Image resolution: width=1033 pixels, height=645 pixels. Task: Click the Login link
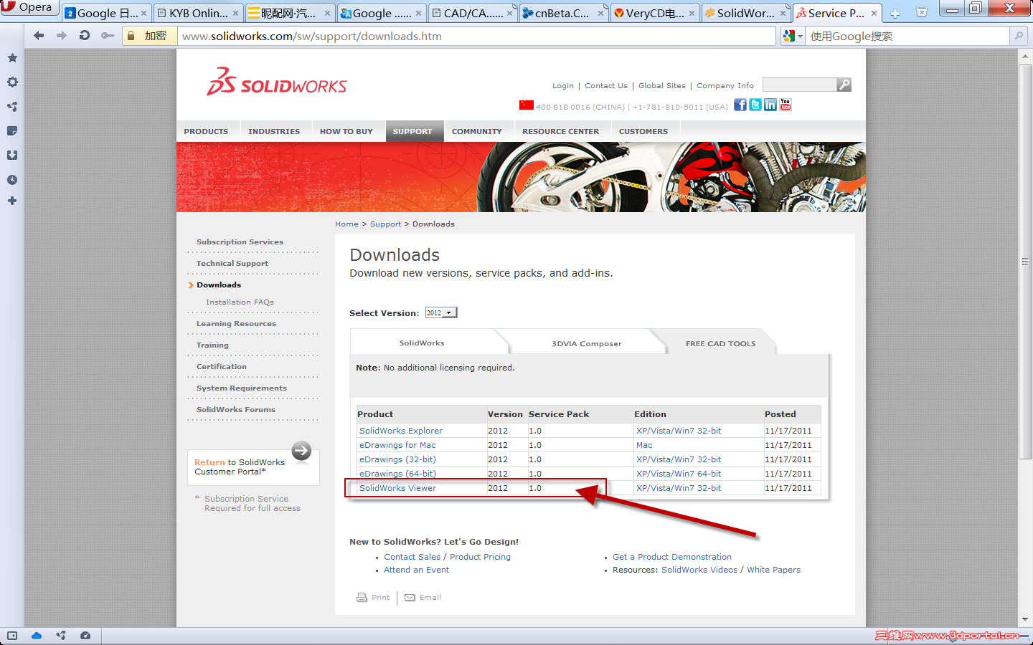(x=563, y=85)
